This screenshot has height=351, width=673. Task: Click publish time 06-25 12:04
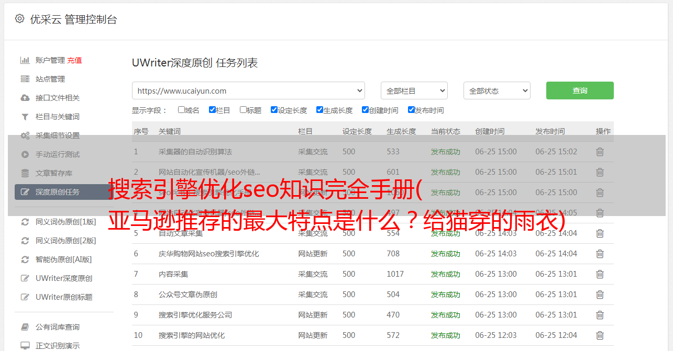tap(556, 335)
